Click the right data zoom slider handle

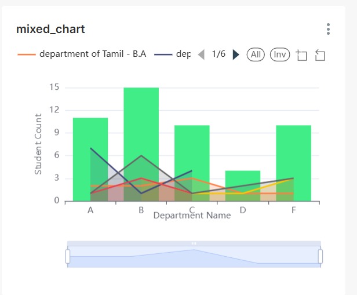point(320,256)
